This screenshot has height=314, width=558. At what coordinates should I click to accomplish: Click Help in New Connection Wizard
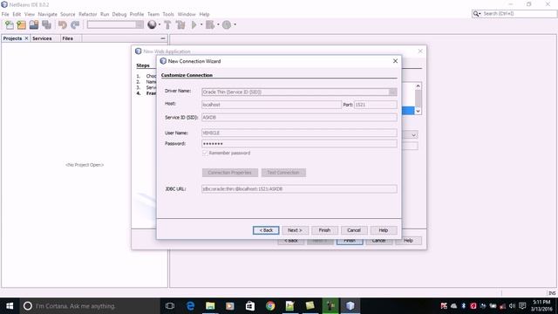coord(384,230)
